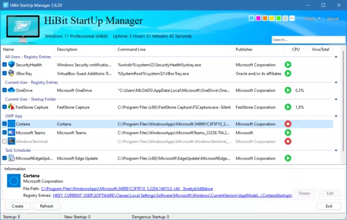
Task: Collapse All Users - Registry Entries group
Action: (x=336, y=57)
